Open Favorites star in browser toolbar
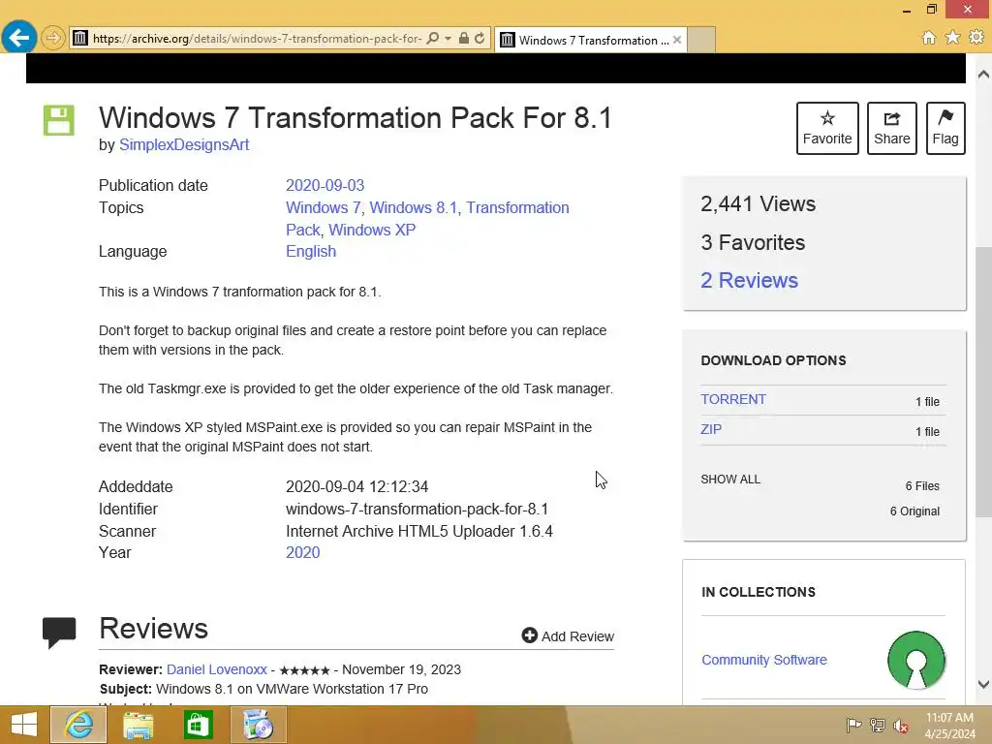 coord(952,38)
